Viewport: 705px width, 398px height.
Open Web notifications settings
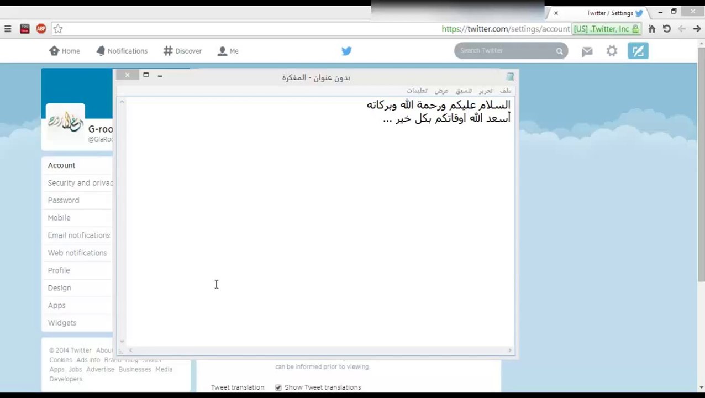pos(77,253)
